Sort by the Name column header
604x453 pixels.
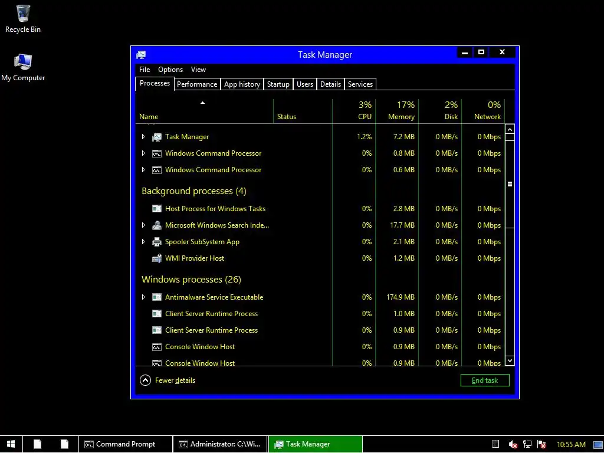(205, 111)
